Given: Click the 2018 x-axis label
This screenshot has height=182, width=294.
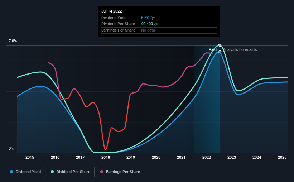Looking at the screenshot, I should pyautogui.click(x=106, y=157).
